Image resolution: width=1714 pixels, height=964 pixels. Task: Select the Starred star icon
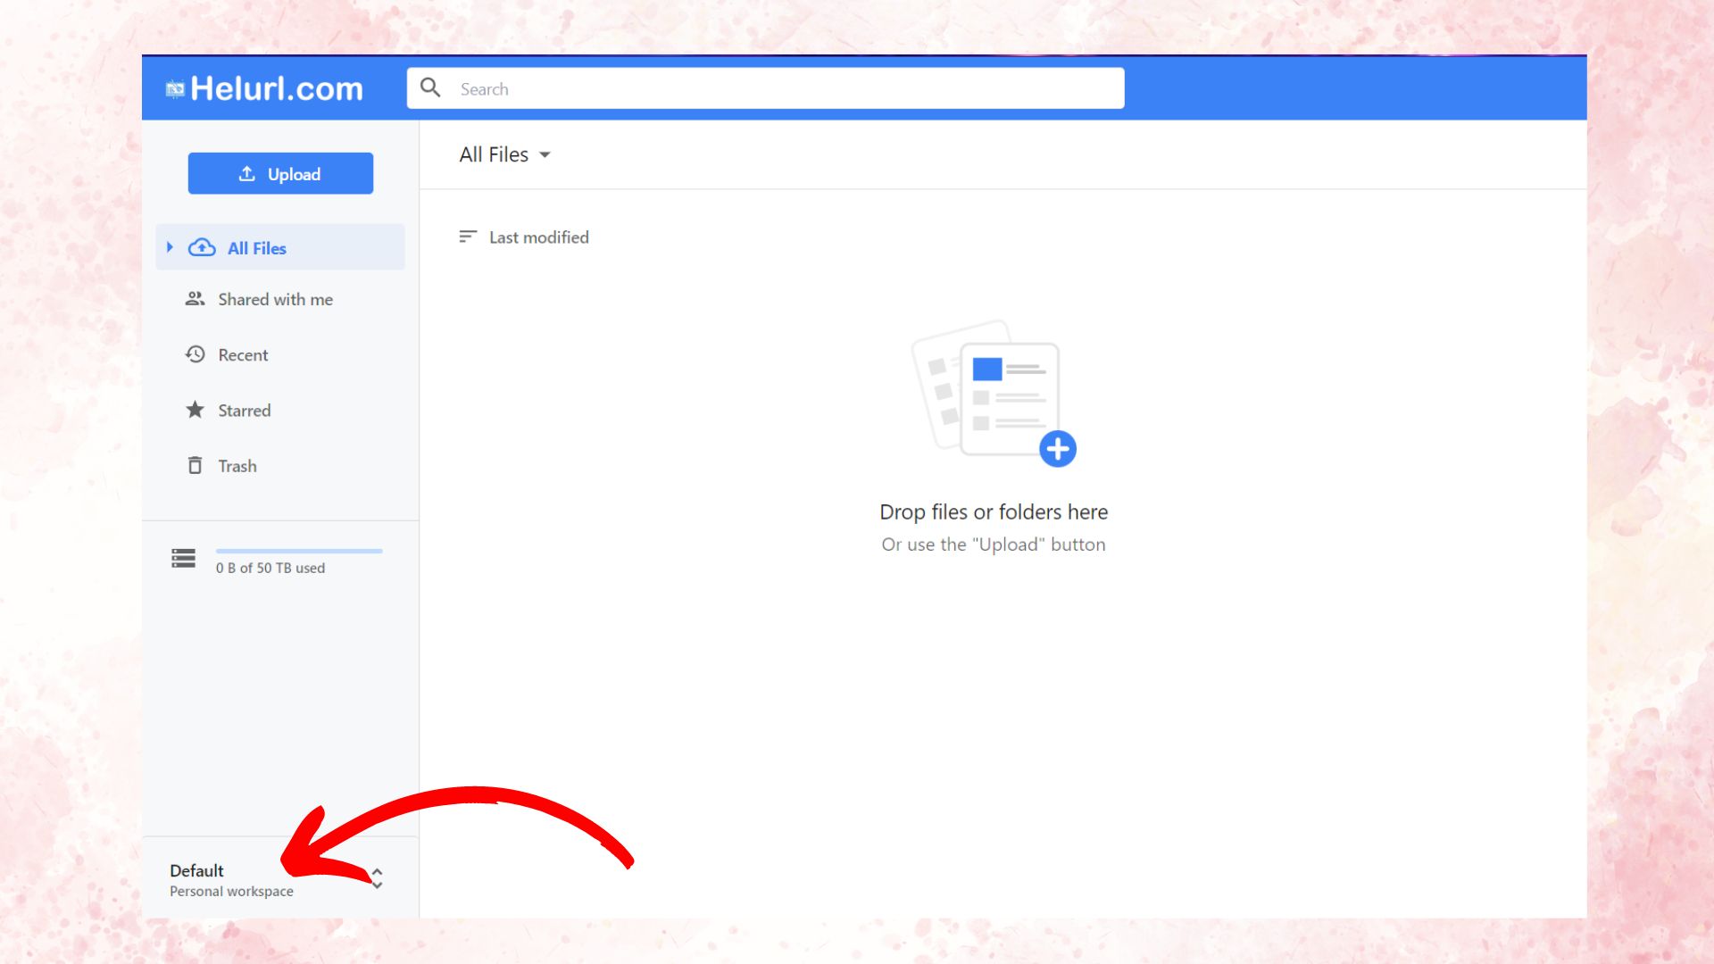pos(195,410)
